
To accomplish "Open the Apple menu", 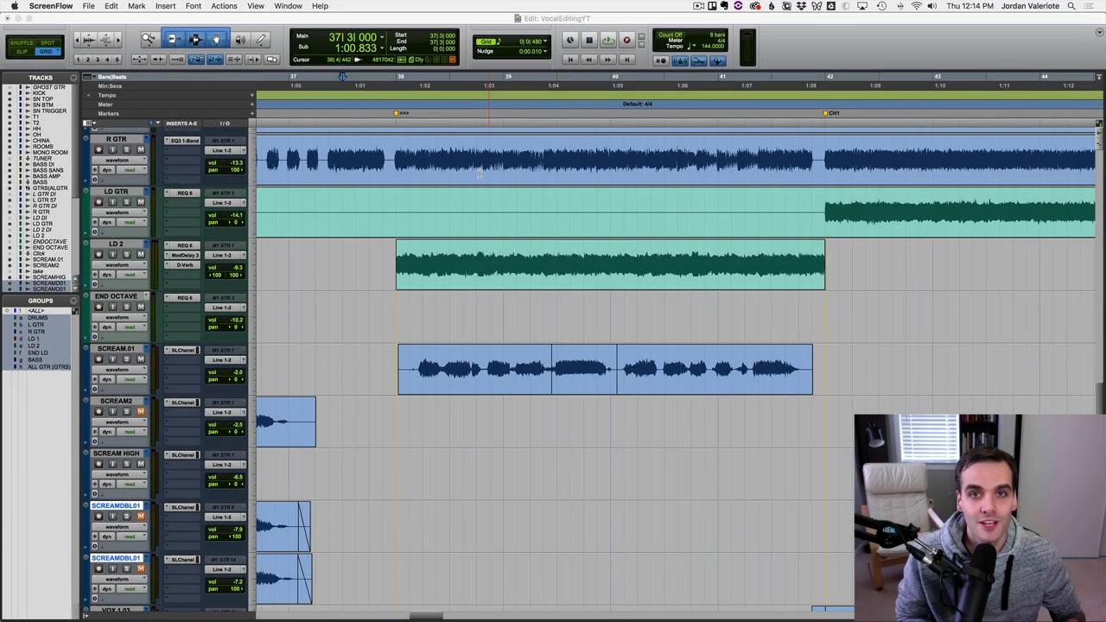I will pyautogui.click(x=14, y=6).
